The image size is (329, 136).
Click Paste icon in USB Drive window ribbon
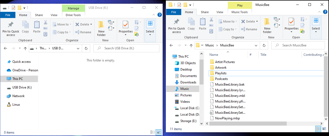click(37, 27)
